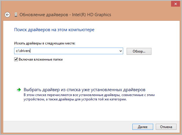Cancel the wizard with the Отмена button

coord(166,127)
